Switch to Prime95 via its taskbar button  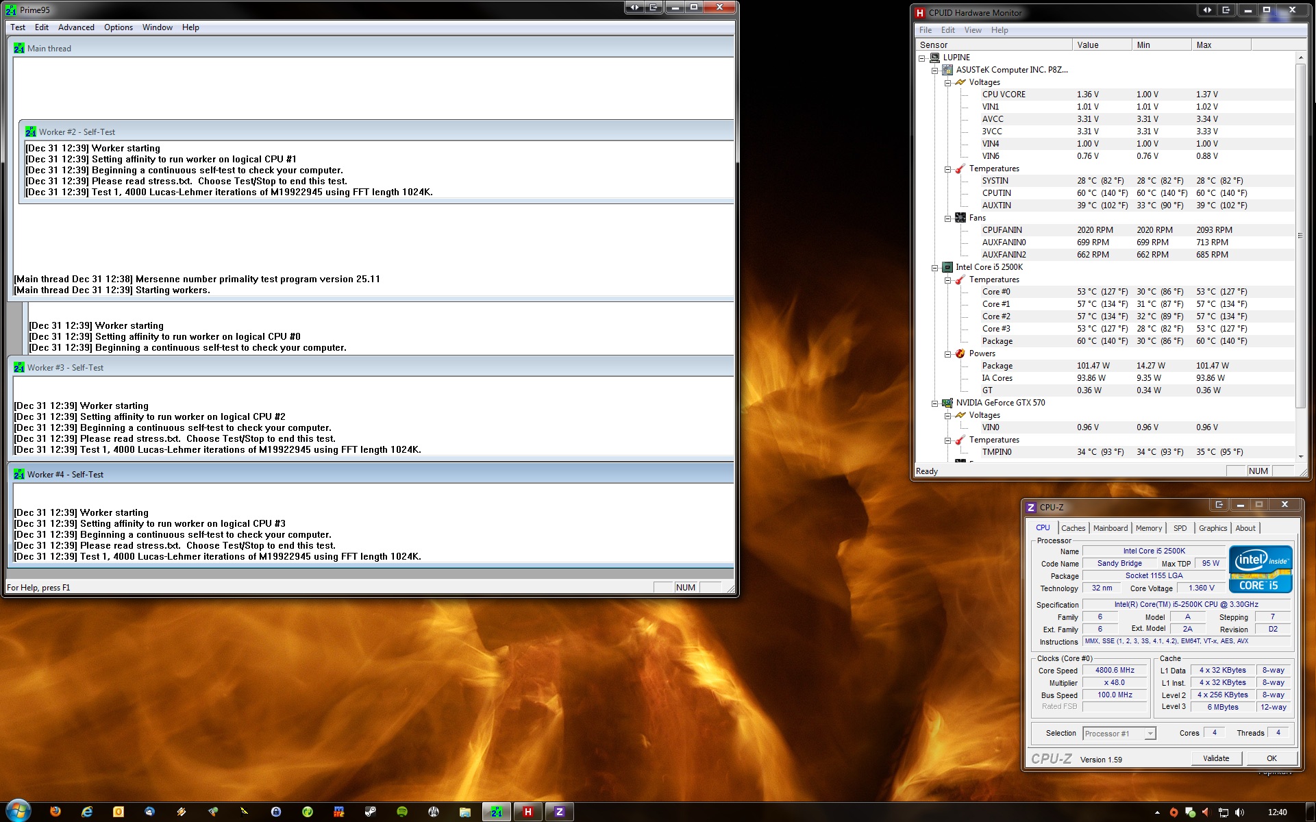tap(497, 812)
